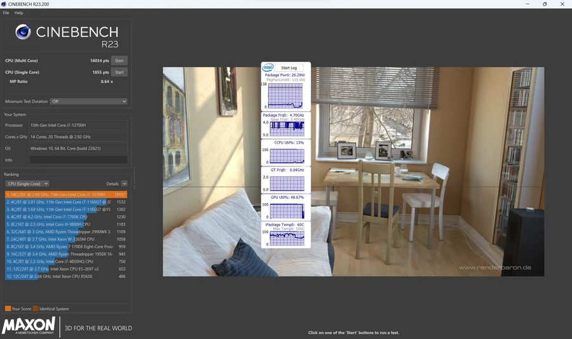Select ranking row 3 i7-1165G7 score 1382
The image size is (572, 339).
coord(66,209)
